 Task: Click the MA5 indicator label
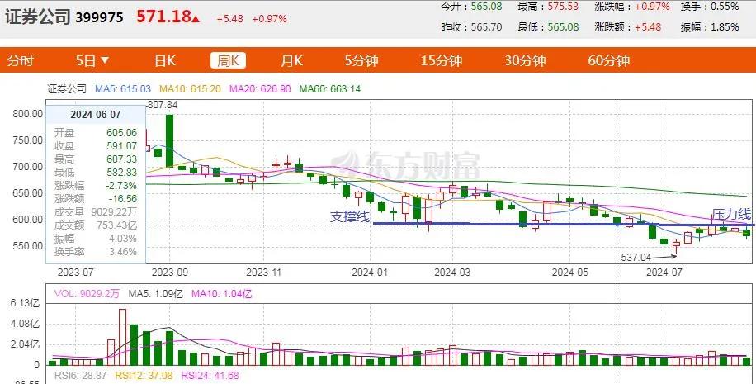click(122, 89)
